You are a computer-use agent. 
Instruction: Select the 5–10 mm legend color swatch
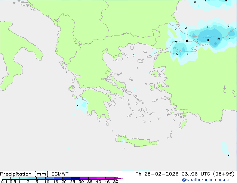[x=41, y=178]
